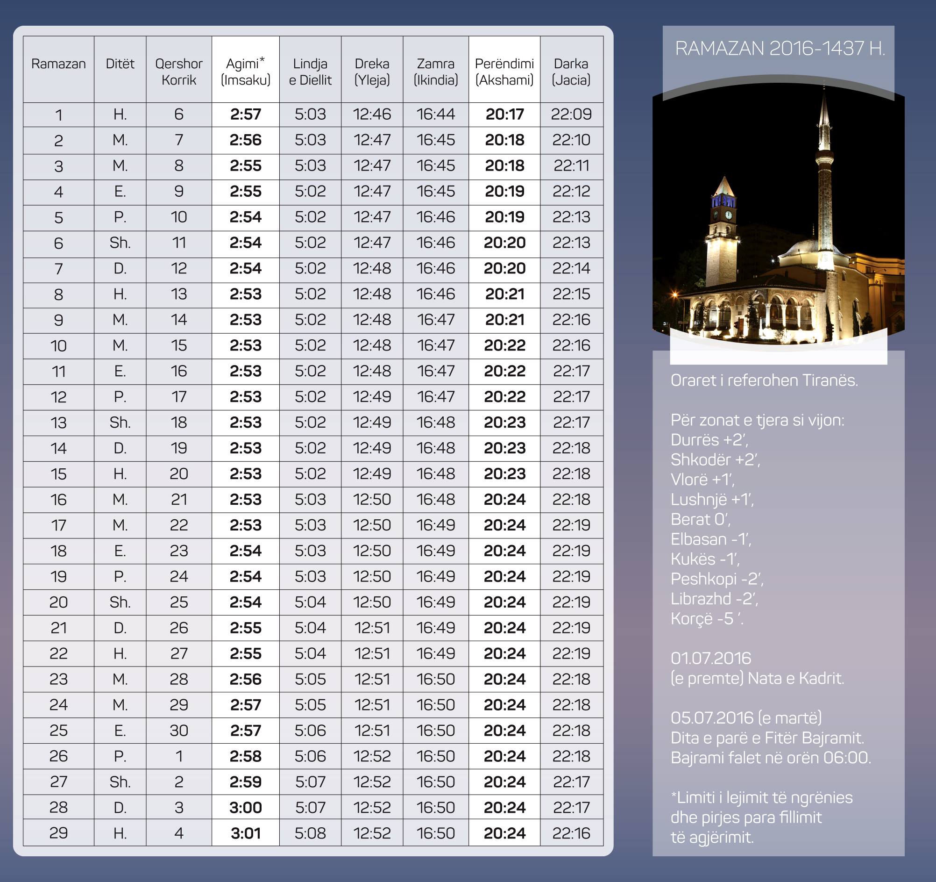Screen dimensions: 936x882
Task: Click the Agimi (Imsaku) column header
Action: 245,71
